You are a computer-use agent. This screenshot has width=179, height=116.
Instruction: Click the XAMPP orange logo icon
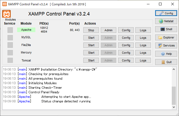[6, 14]
